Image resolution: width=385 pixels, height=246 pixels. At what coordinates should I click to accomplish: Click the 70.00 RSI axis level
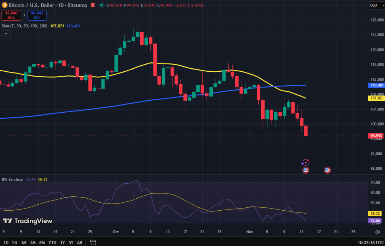tap(375, 183)
